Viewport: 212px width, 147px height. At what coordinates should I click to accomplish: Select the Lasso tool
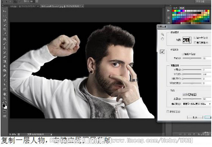[x=5, y=20]
